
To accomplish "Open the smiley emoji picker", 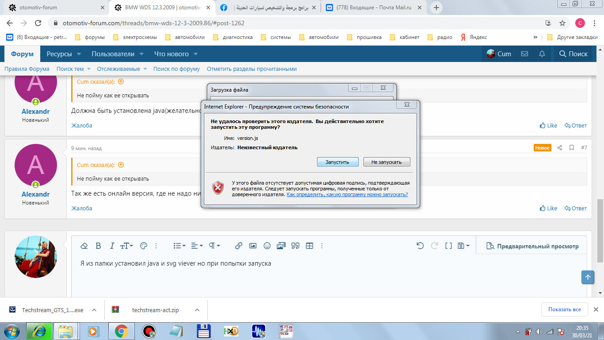I will (x=267, y=246).
